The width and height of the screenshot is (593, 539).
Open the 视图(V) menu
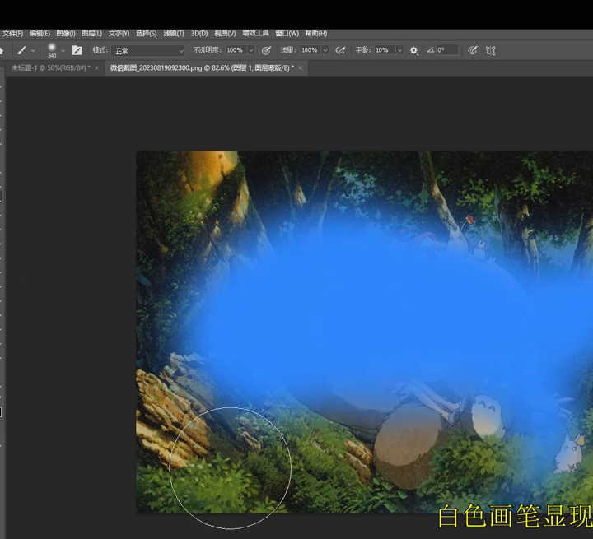tap(225, 34)
